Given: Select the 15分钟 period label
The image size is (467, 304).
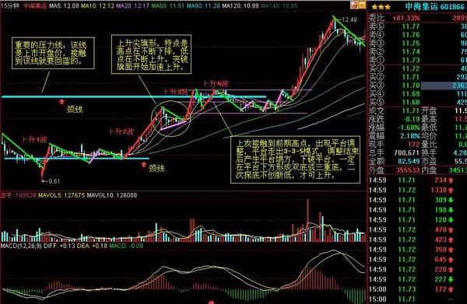Looking at the screenshot, I should [x=10, y=5].
